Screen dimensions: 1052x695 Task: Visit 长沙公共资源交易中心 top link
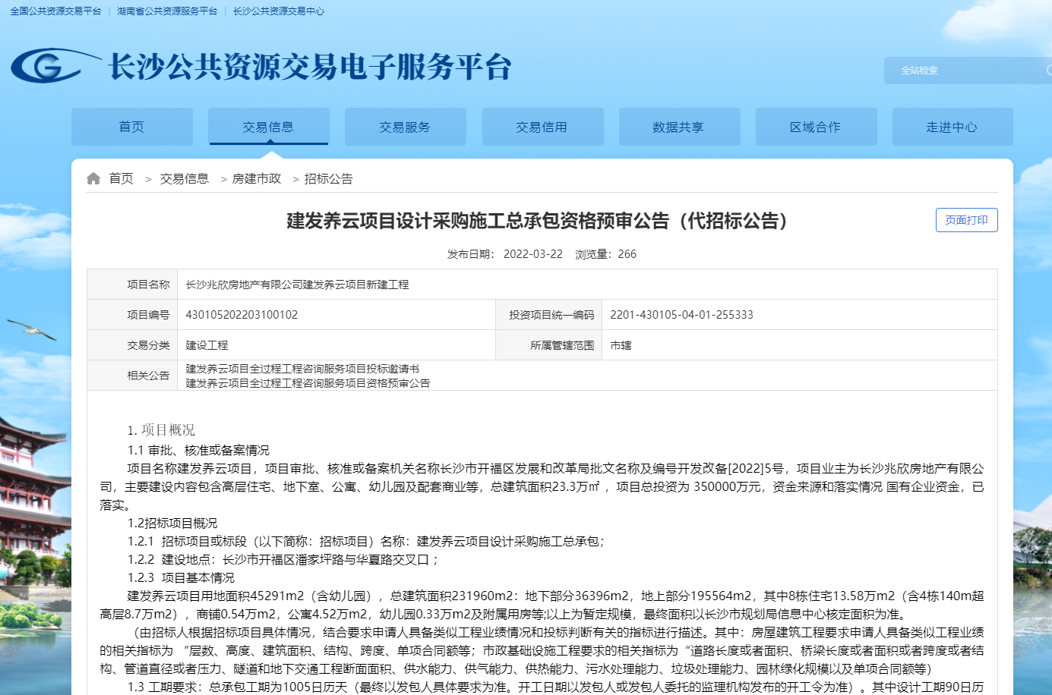[x=279, y=11]
